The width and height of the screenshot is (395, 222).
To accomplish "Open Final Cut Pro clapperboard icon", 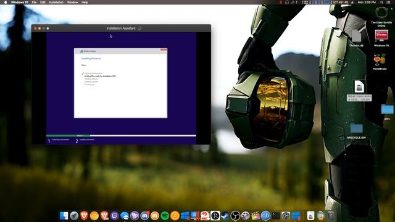I will coord(256,216).
